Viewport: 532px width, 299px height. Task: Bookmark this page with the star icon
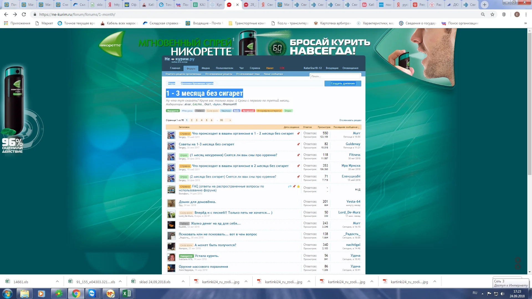[x=492, y=14]
